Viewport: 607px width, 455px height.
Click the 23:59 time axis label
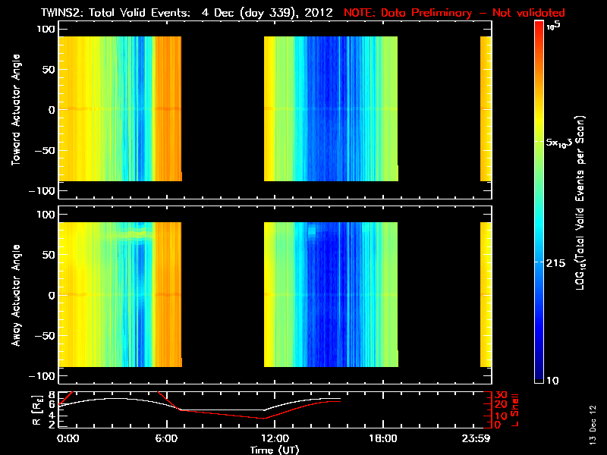tap(476, 438)
